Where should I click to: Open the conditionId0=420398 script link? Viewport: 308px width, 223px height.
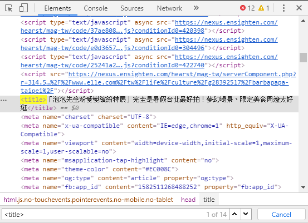tap(149, 27)
